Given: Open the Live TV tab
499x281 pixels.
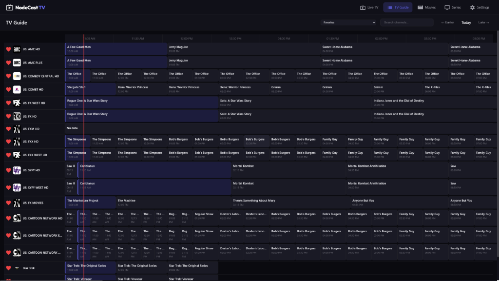Looking at the screenshot, I should [x=369, y=7].
